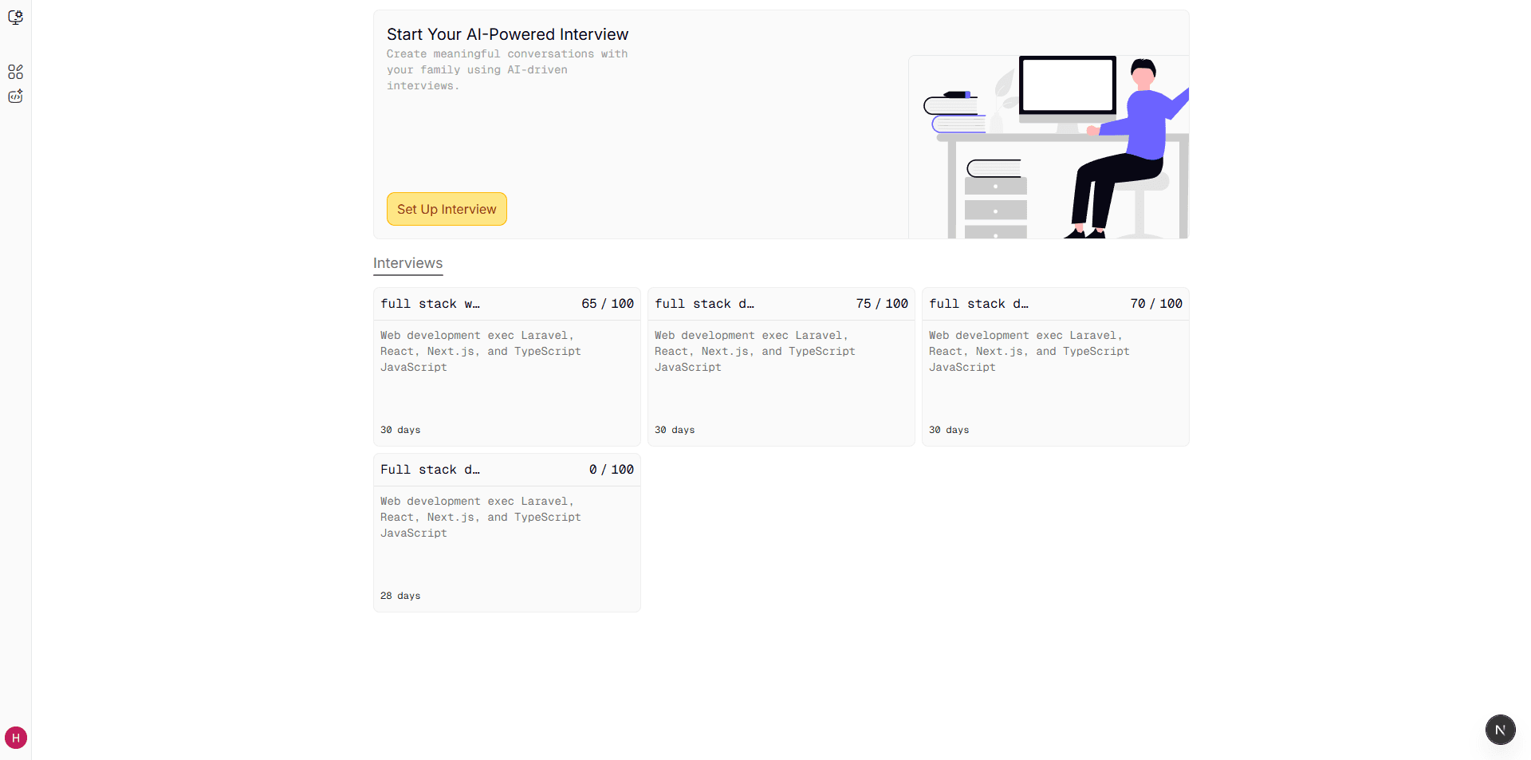The image size is (1531, 760).
Task: Open the dashboard grid icon in sidebar
Action: (15, 72)
